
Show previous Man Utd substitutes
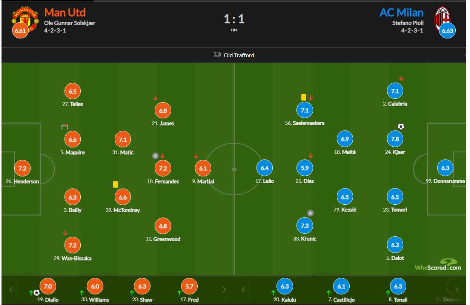tap(11, 290)
